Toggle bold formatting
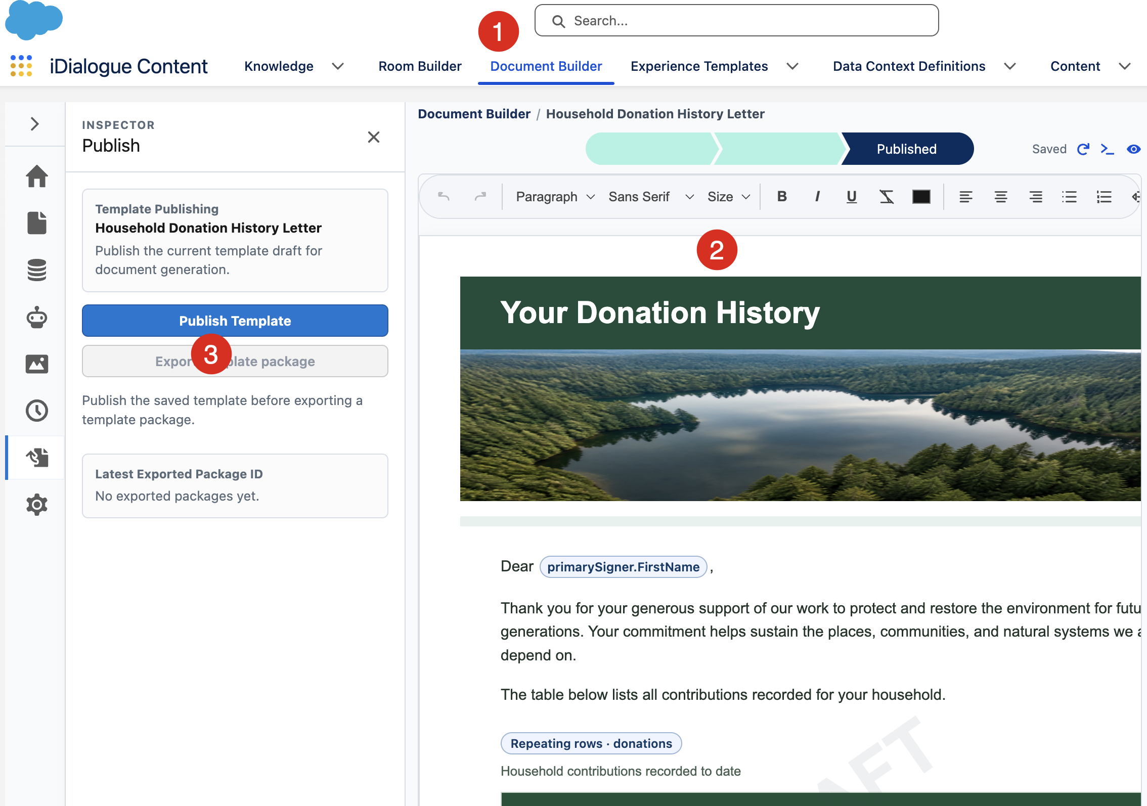This screenshot has width=1147, height=806. click(782, 197)
